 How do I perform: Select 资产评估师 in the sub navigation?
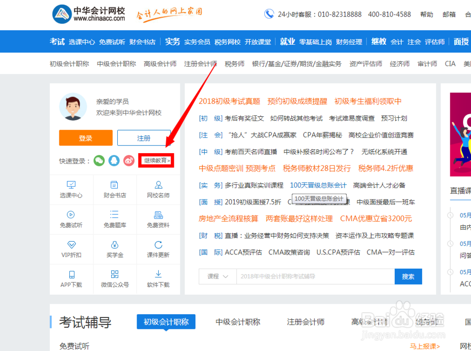tap(365, 64)
